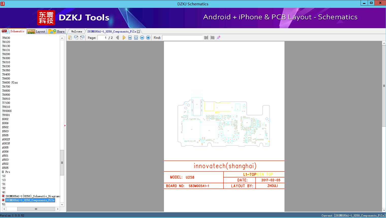The width and height of the screenshot is (386, 218).
Task: Select the 6002P entry in the model list
Action: (6, 139)
